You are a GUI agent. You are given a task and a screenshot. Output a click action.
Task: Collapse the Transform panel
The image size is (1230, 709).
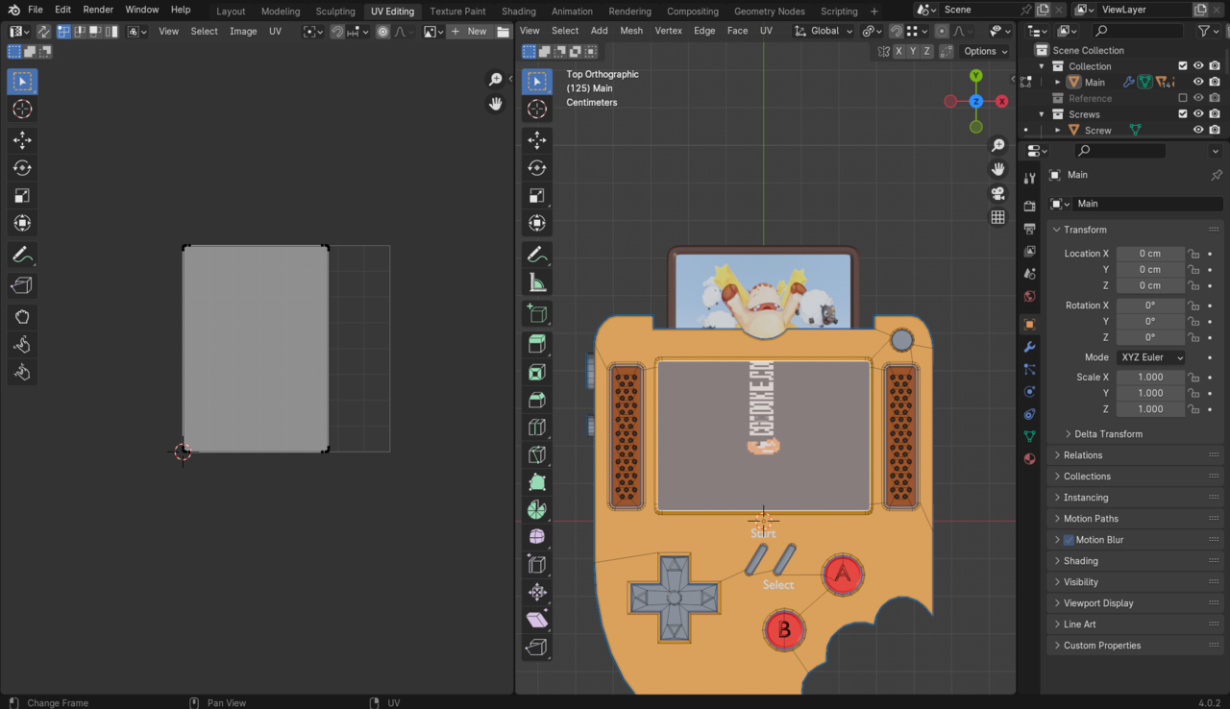pyautogui.click(x=1085, y=230)
